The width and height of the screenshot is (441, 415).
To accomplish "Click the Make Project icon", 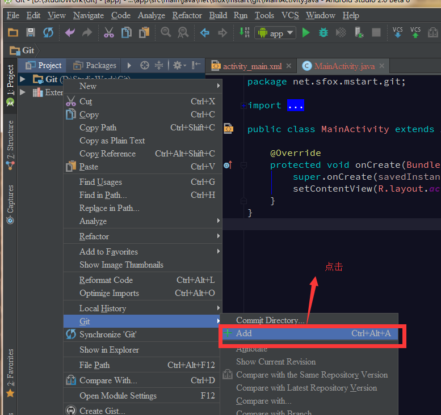I will [244, 32].
